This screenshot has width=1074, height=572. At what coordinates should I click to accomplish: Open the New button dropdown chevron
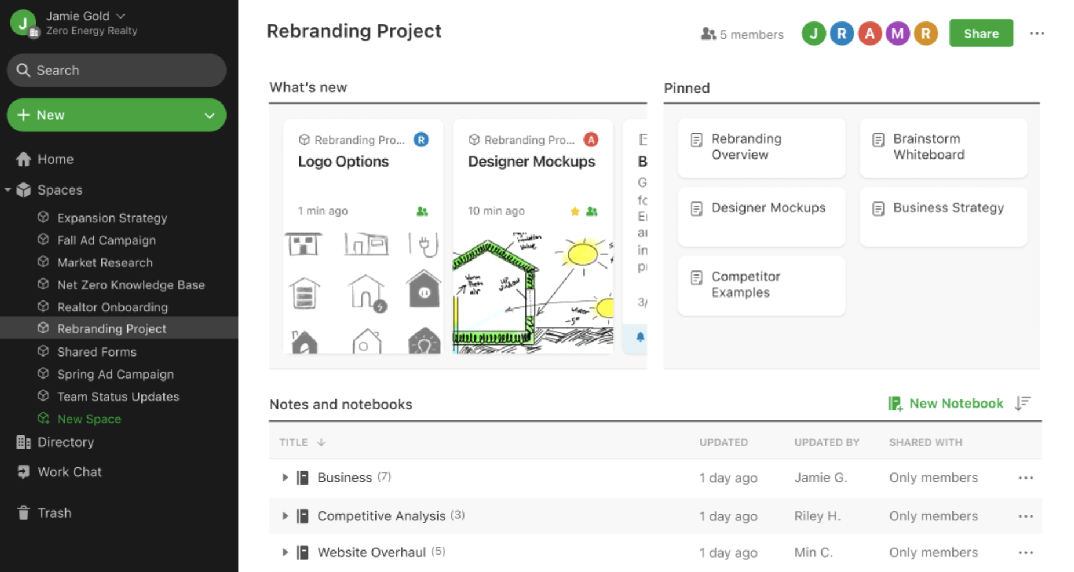210,115
